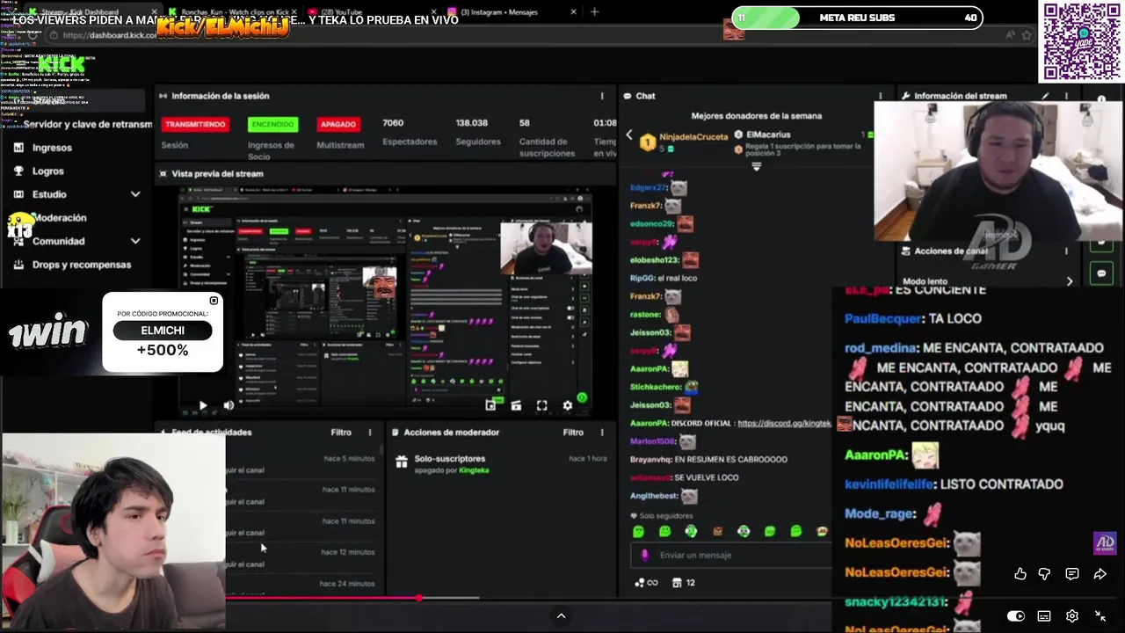Image resolution: width=1125 pixels, height=633 pixels.
Task: Open stream preview settings gear
Action: click(567, 405)
